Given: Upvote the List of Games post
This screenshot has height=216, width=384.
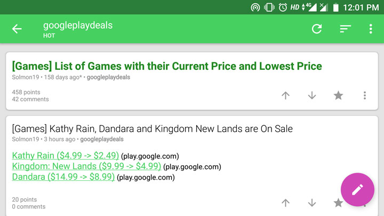Looking at the screenshot, I should point(285,95).
